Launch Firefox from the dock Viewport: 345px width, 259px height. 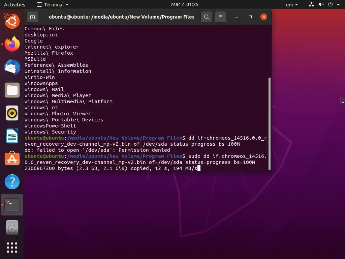[12, 44]
